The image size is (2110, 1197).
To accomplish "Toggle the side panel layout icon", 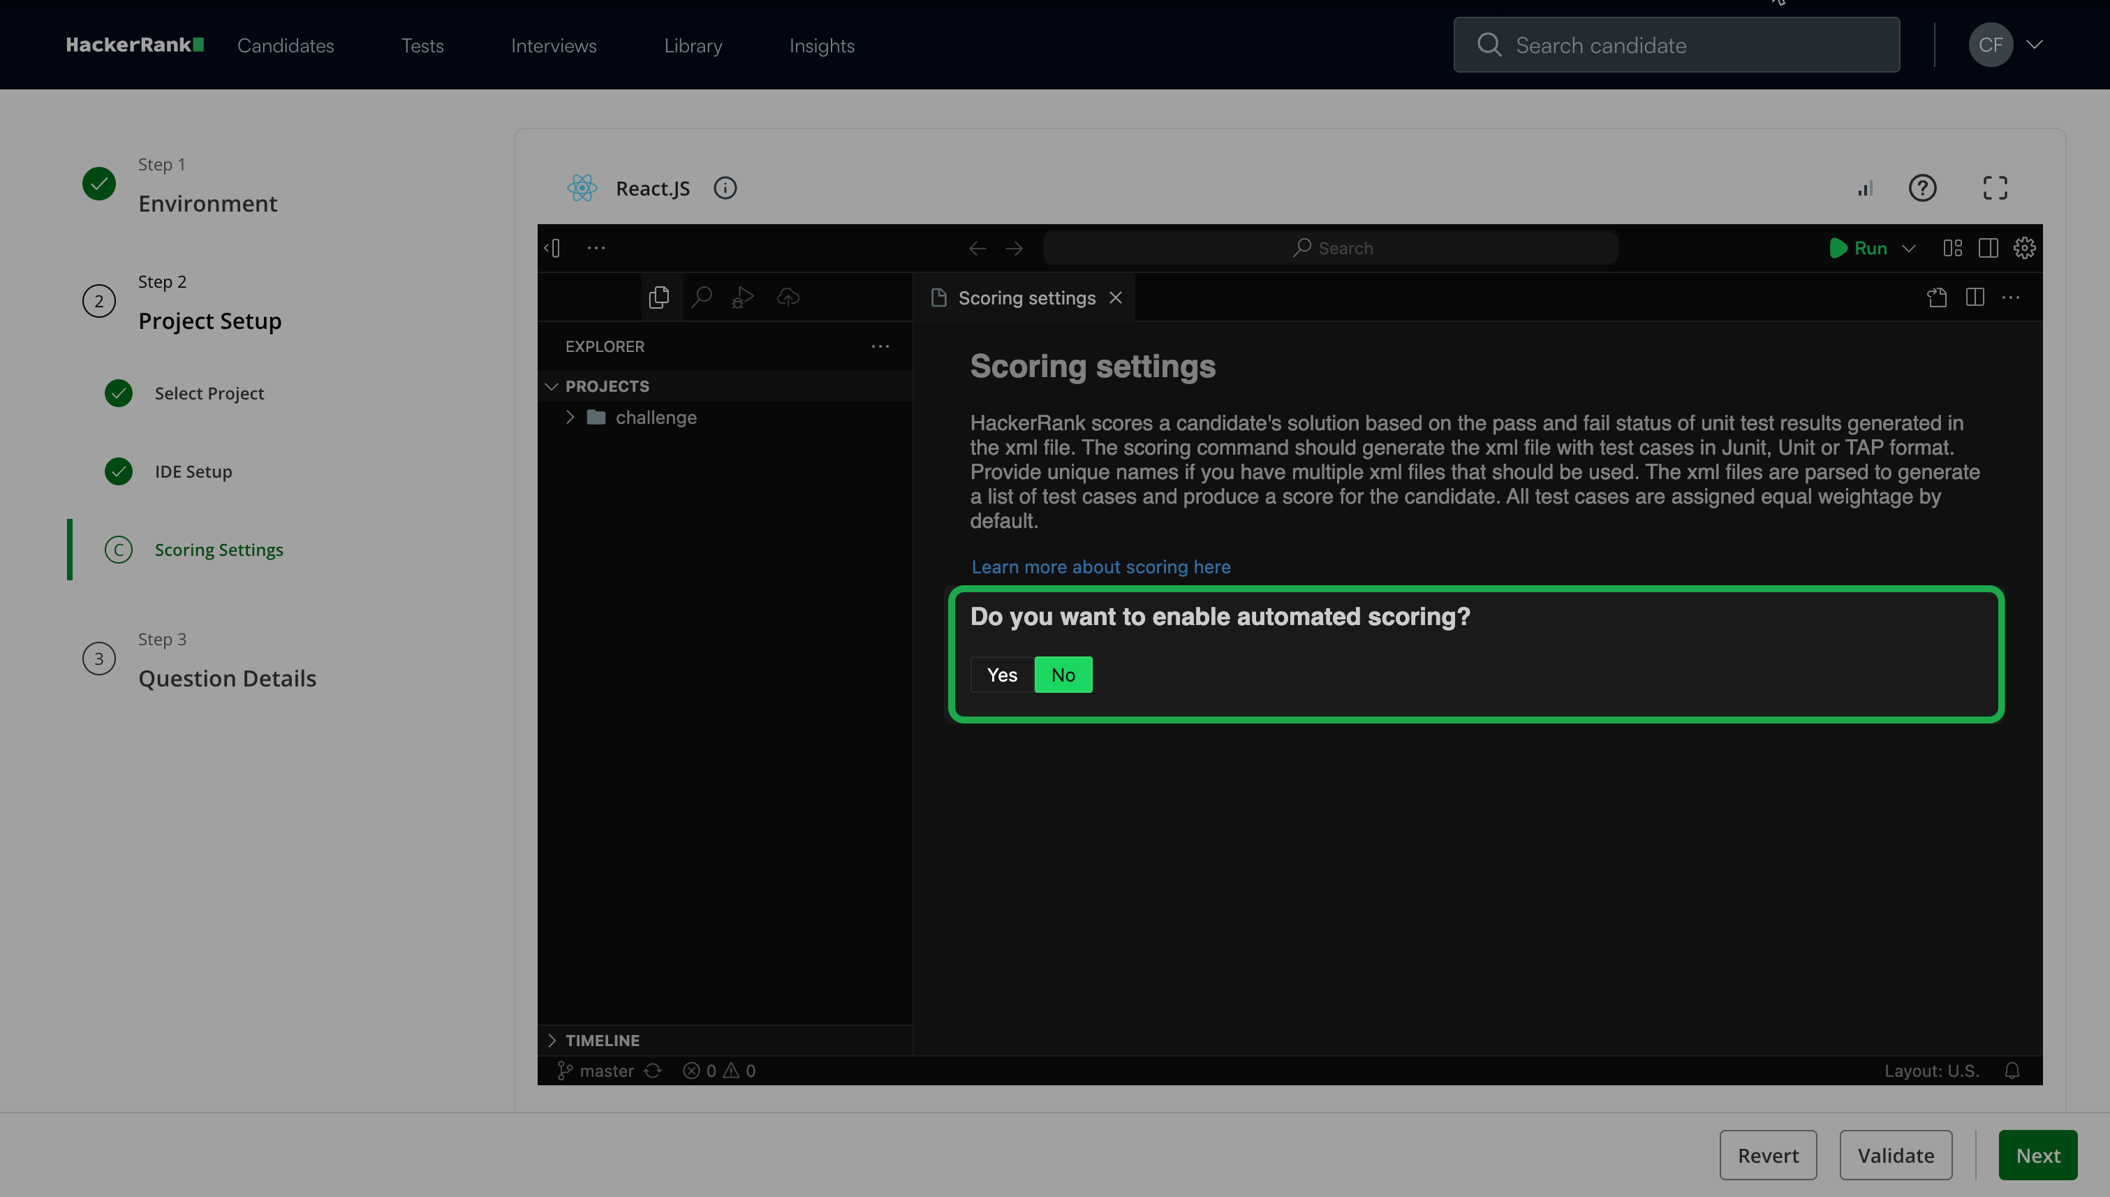I will pos(1989,247).
